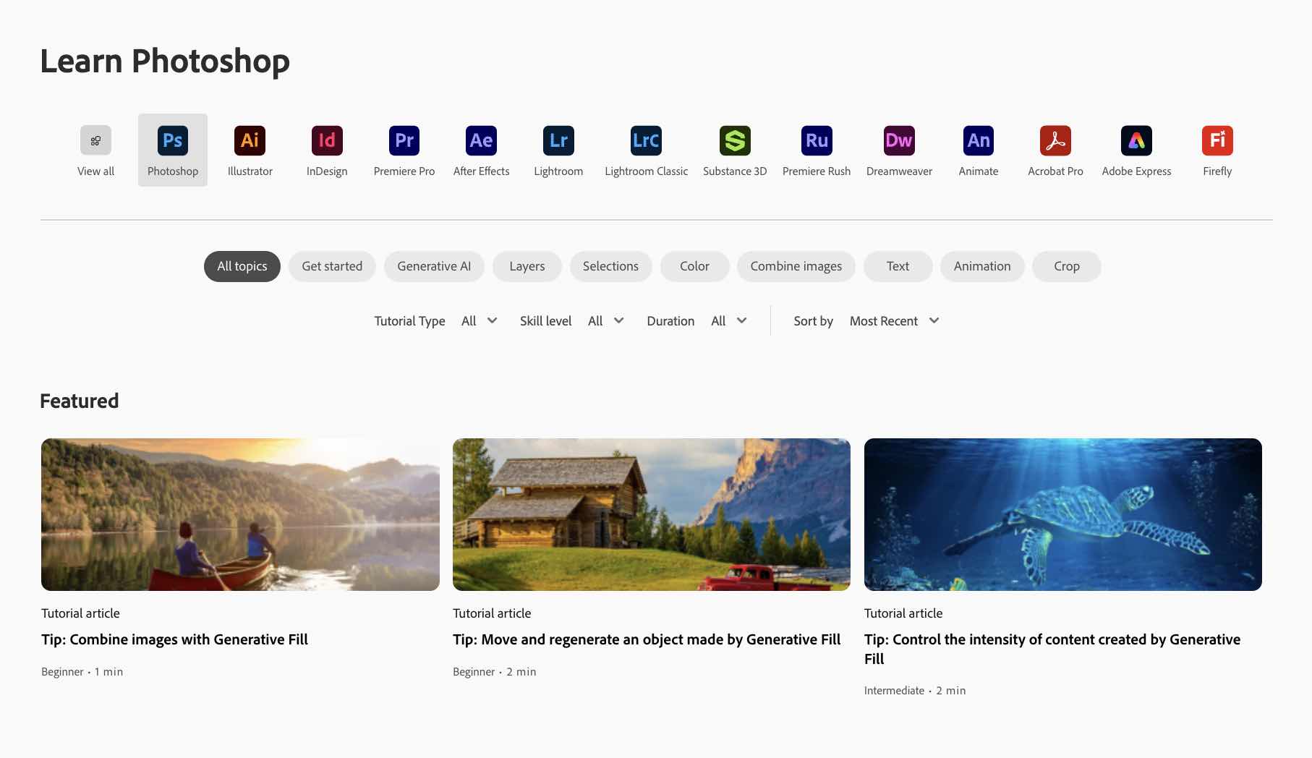Open the Skill level dropdown
The height and width of the screenshot is (758, 1312).
[606, 321]
